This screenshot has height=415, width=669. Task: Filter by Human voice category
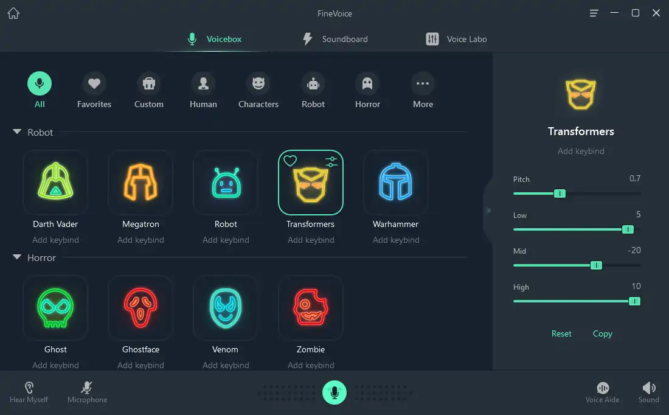tap(204, 83)
